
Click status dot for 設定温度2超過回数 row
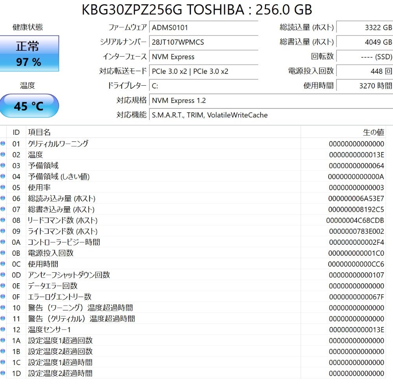(3, 351)
